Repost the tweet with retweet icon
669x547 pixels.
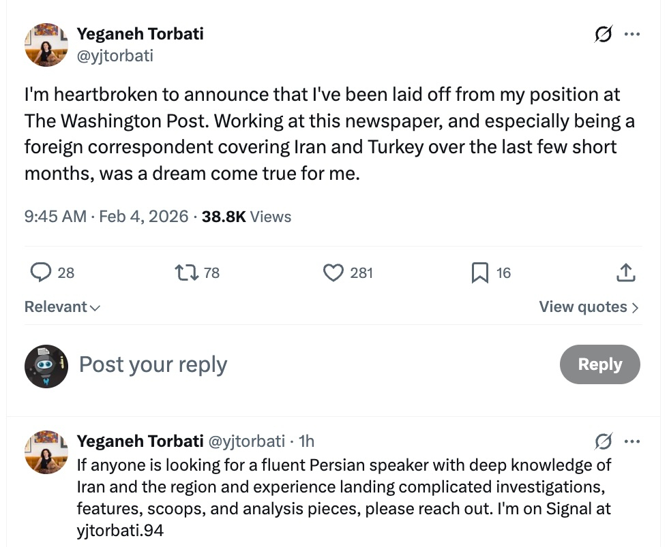186,273
